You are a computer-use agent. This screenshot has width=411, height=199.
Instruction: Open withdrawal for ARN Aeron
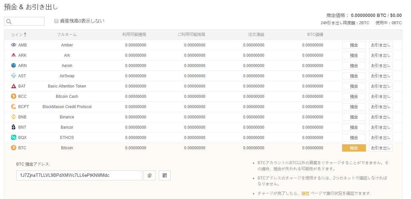pos(381,66)
